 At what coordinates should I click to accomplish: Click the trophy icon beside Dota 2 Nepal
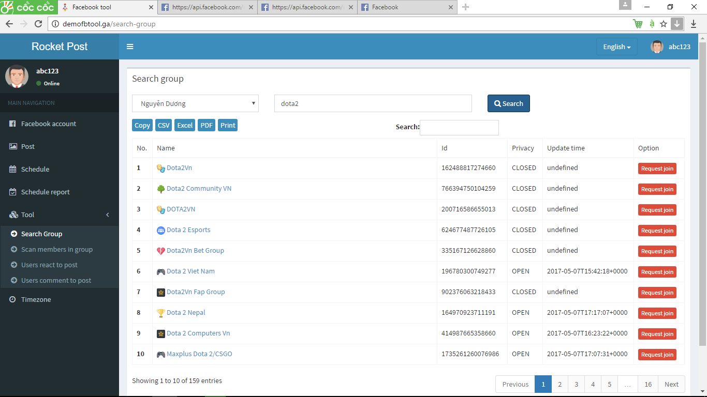tap(161, 313)
